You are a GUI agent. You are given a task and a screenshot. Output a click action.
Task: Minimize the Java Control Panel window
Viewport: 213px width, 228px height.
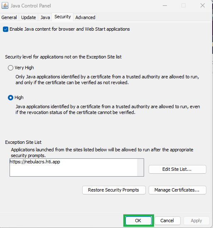165,6
